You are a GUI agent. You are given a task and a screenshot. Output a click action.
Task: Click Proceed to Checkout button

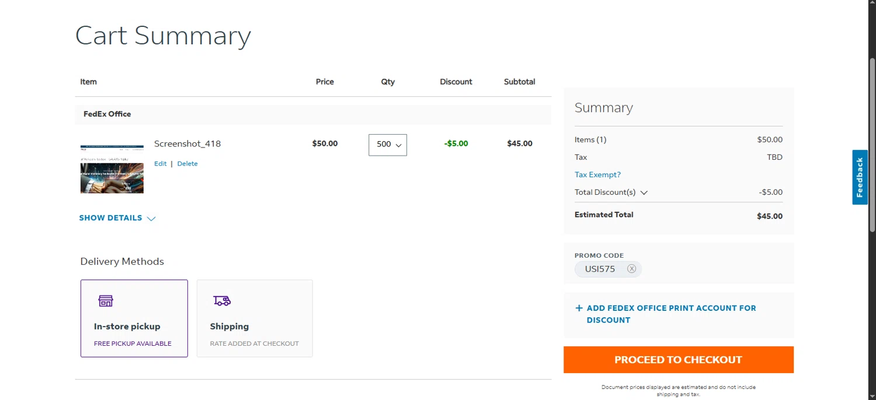click(678, 360)
